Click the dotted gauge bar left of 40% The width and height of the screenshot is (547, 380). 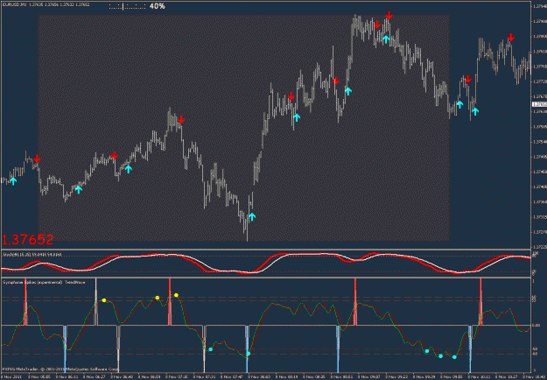(127, 6)
